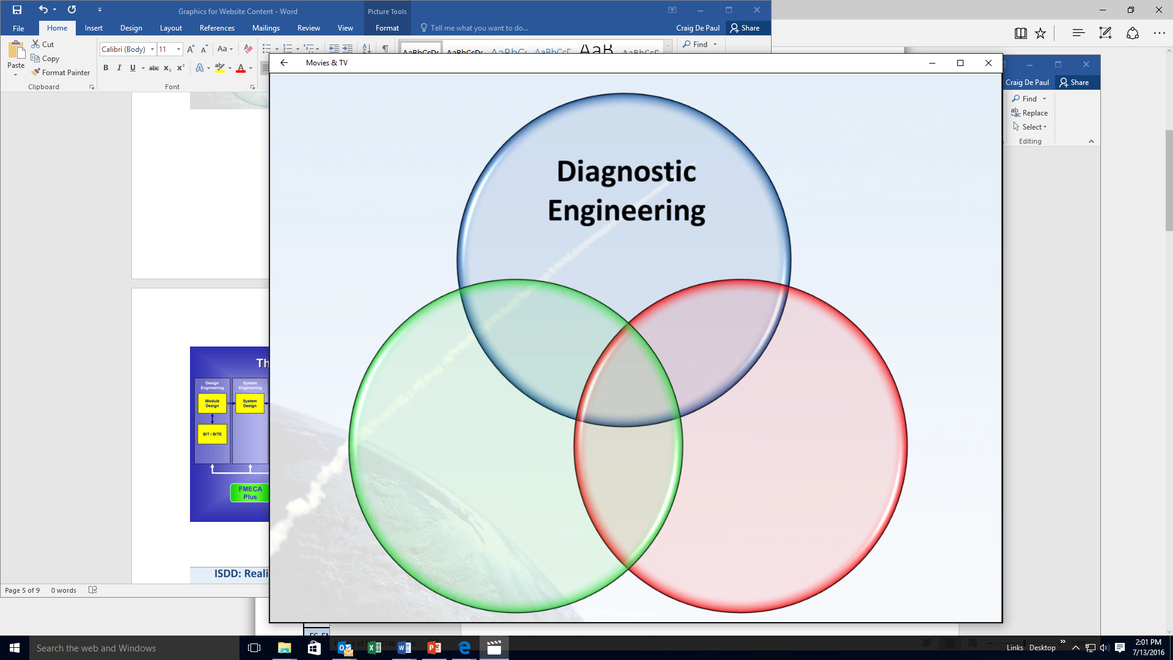Click the Sort A-Z icon
The height and width of the screenshot is (660, 1173).
pyautogui.click(x=367, y=48)
